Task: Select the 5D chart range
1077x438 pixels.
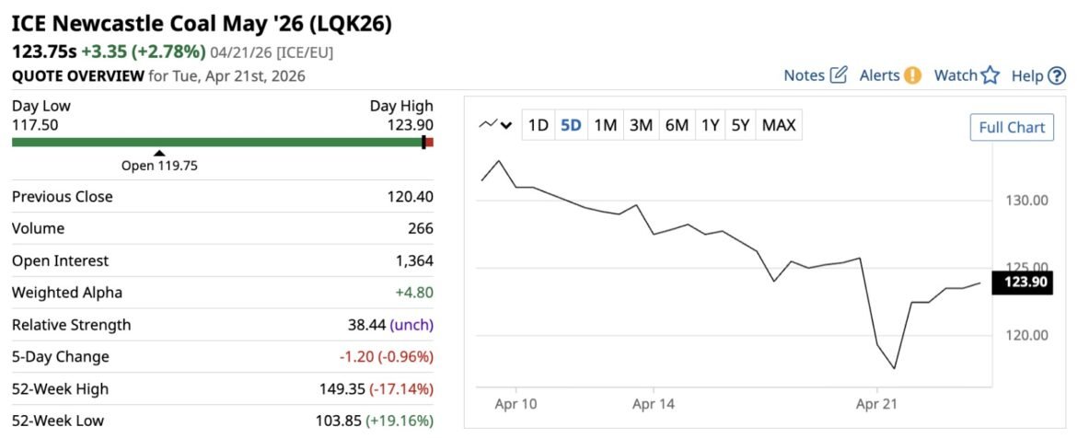Action: (x=571, y=125)
